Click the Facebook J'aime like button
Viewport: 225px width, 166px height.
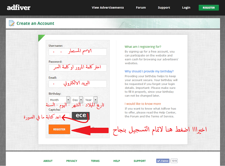pos(163,161)
